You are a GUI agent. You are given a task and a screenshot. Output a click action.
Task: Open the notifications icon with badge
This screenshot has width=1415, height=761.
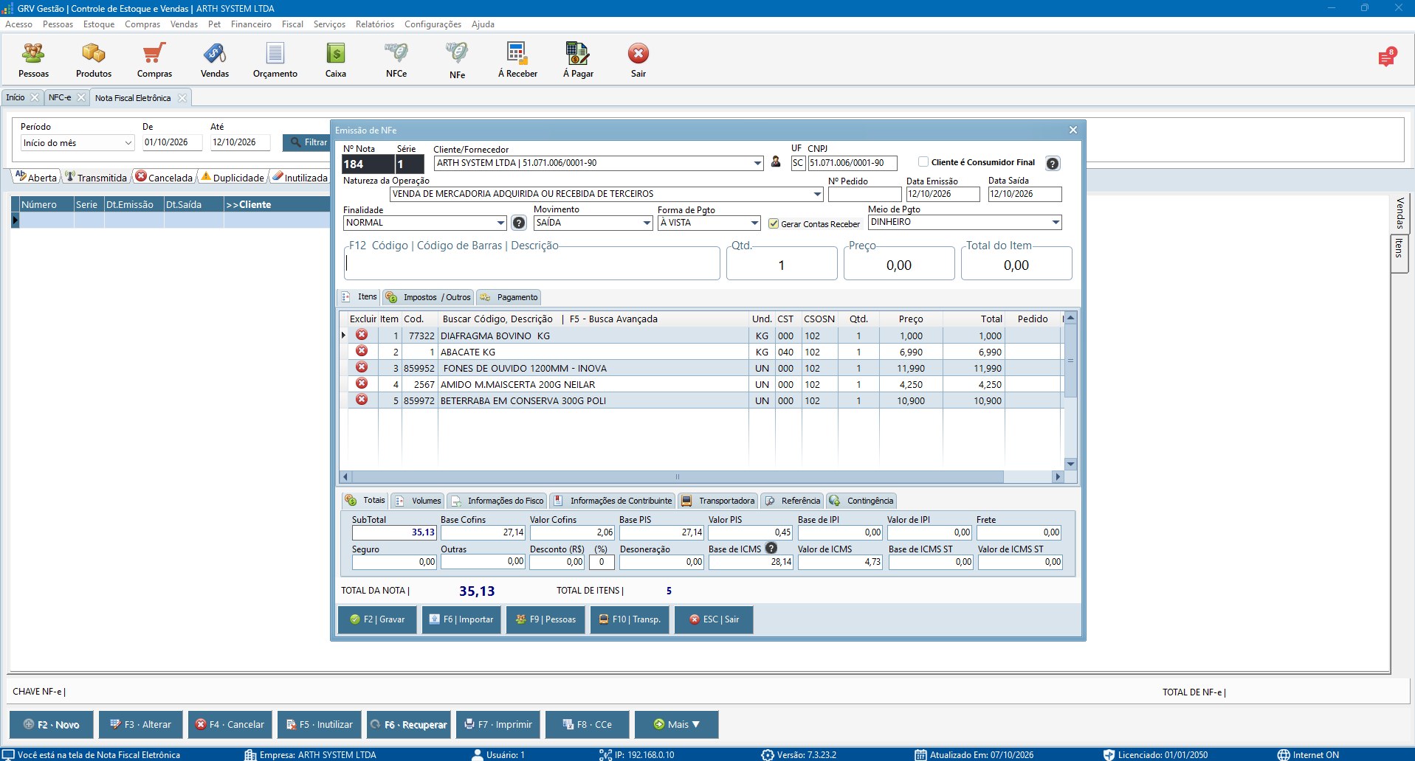(1386, 58)
